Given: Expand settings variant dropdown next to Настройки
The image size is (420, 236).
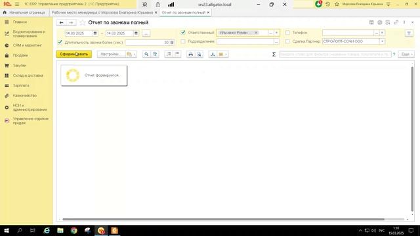Looking at the screenshot, I should [x=131, y=54].
